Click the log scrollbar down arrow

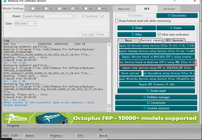(x=109, y=110)
